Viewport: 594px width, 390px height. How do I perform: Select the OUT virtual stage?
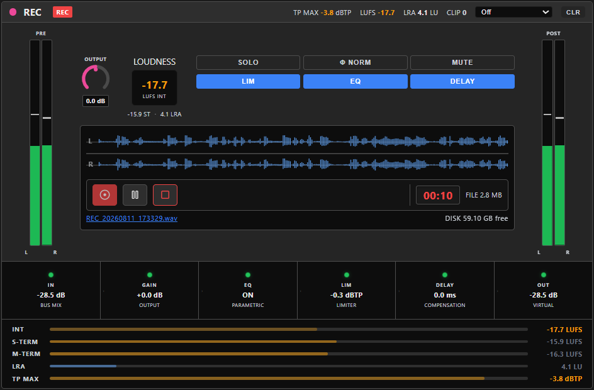coord(543,290)
